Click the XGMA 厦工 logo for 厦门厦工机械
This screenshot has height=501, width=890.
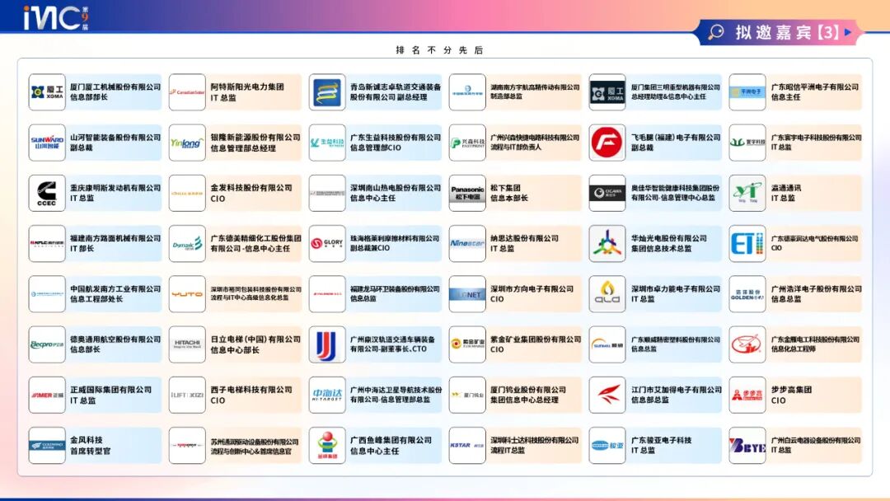tap(47, 92)
